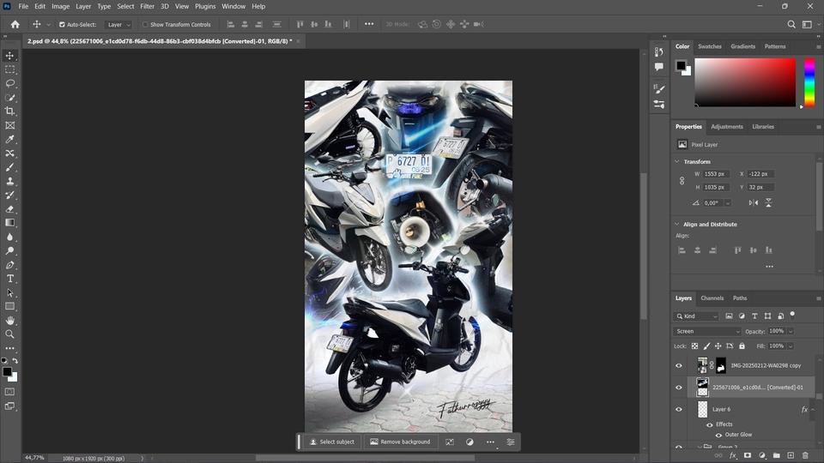Open the Filter menu
The height and width of the screenshot is (463, 824).
pos(147,6)
